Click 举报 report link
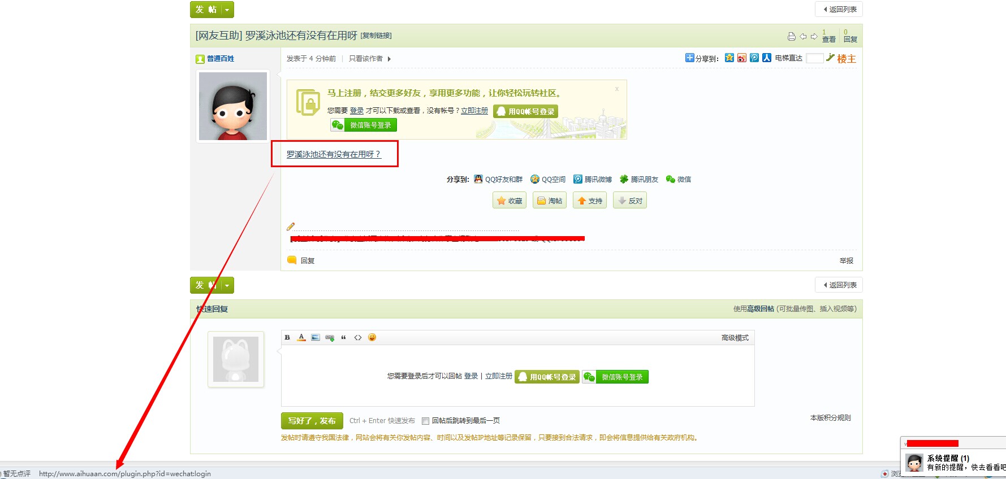Screen dimensions: 1006x479 [847, 261]
